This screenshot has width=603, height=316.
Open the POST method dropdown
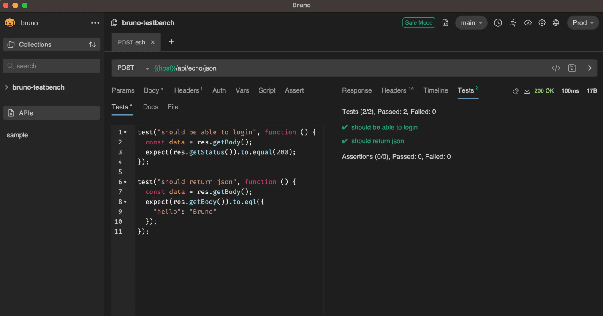pos(133,68)
